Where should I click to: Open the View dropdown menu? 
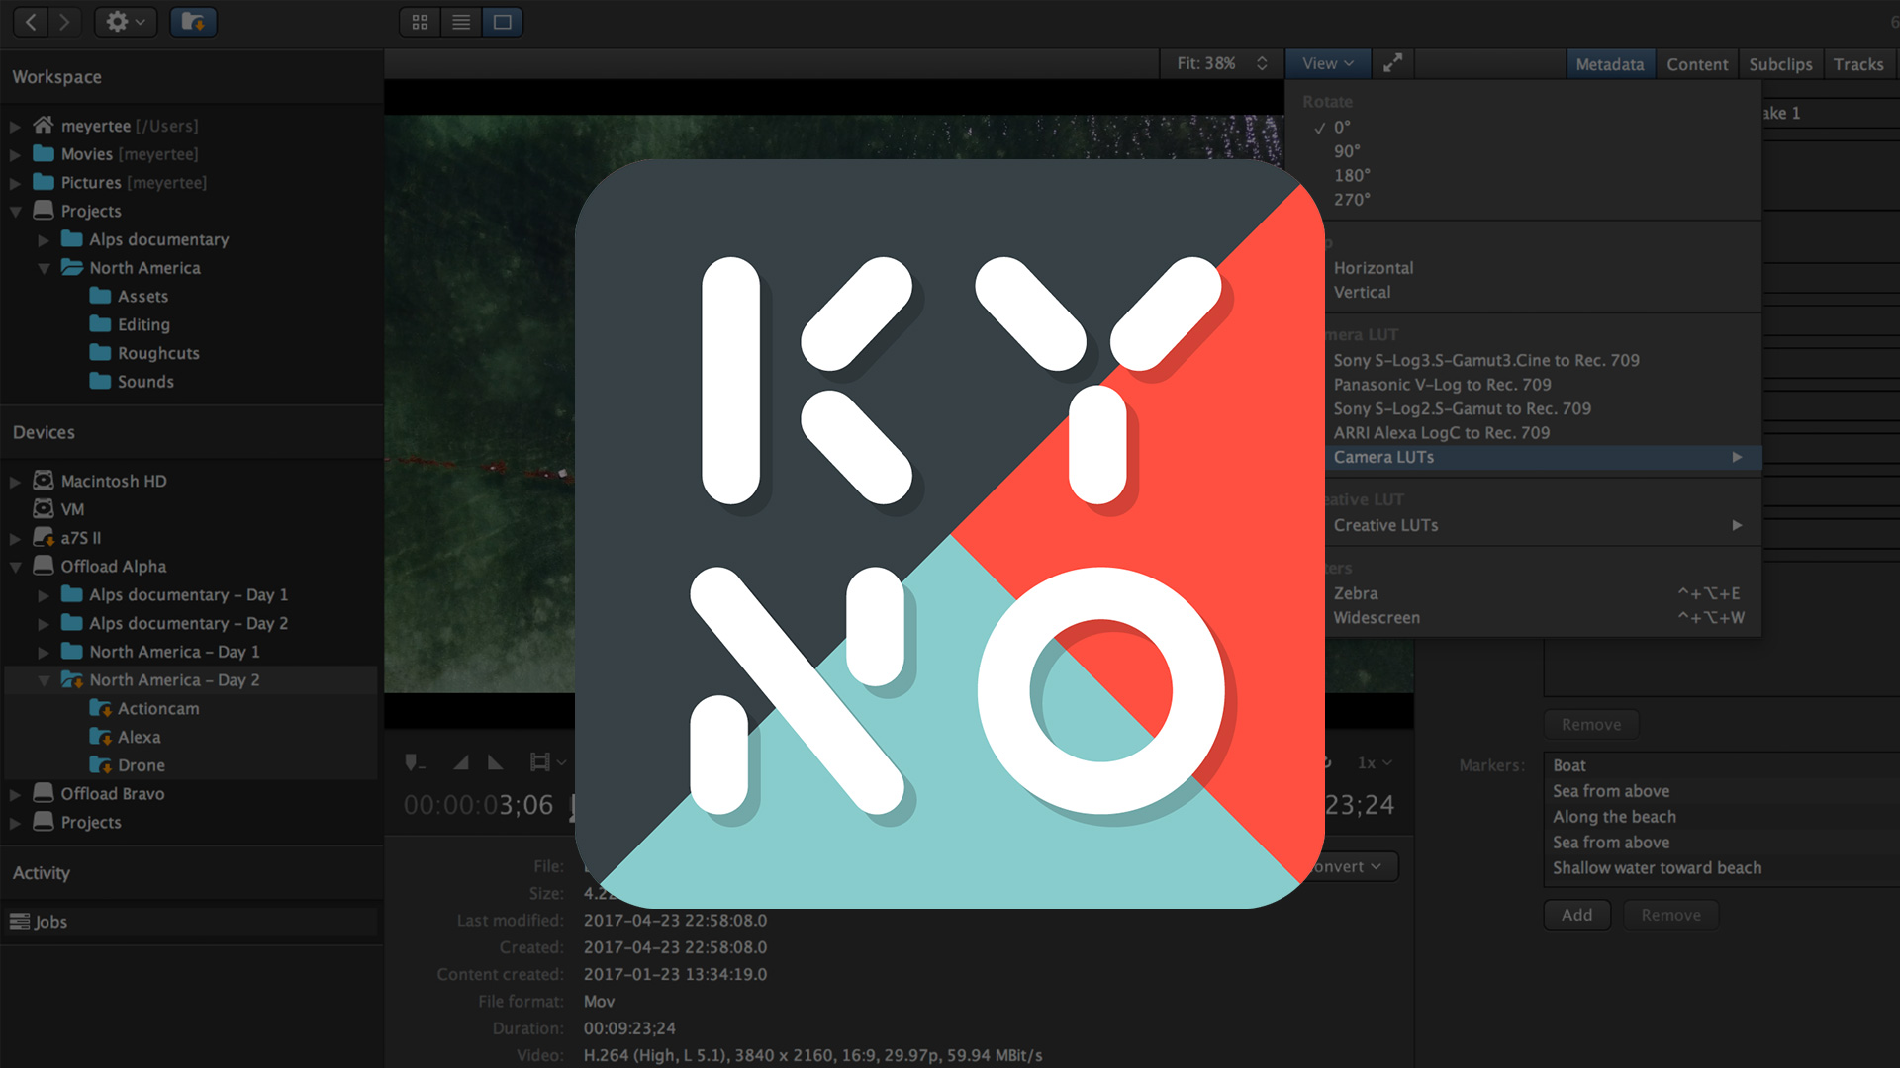1328,63
